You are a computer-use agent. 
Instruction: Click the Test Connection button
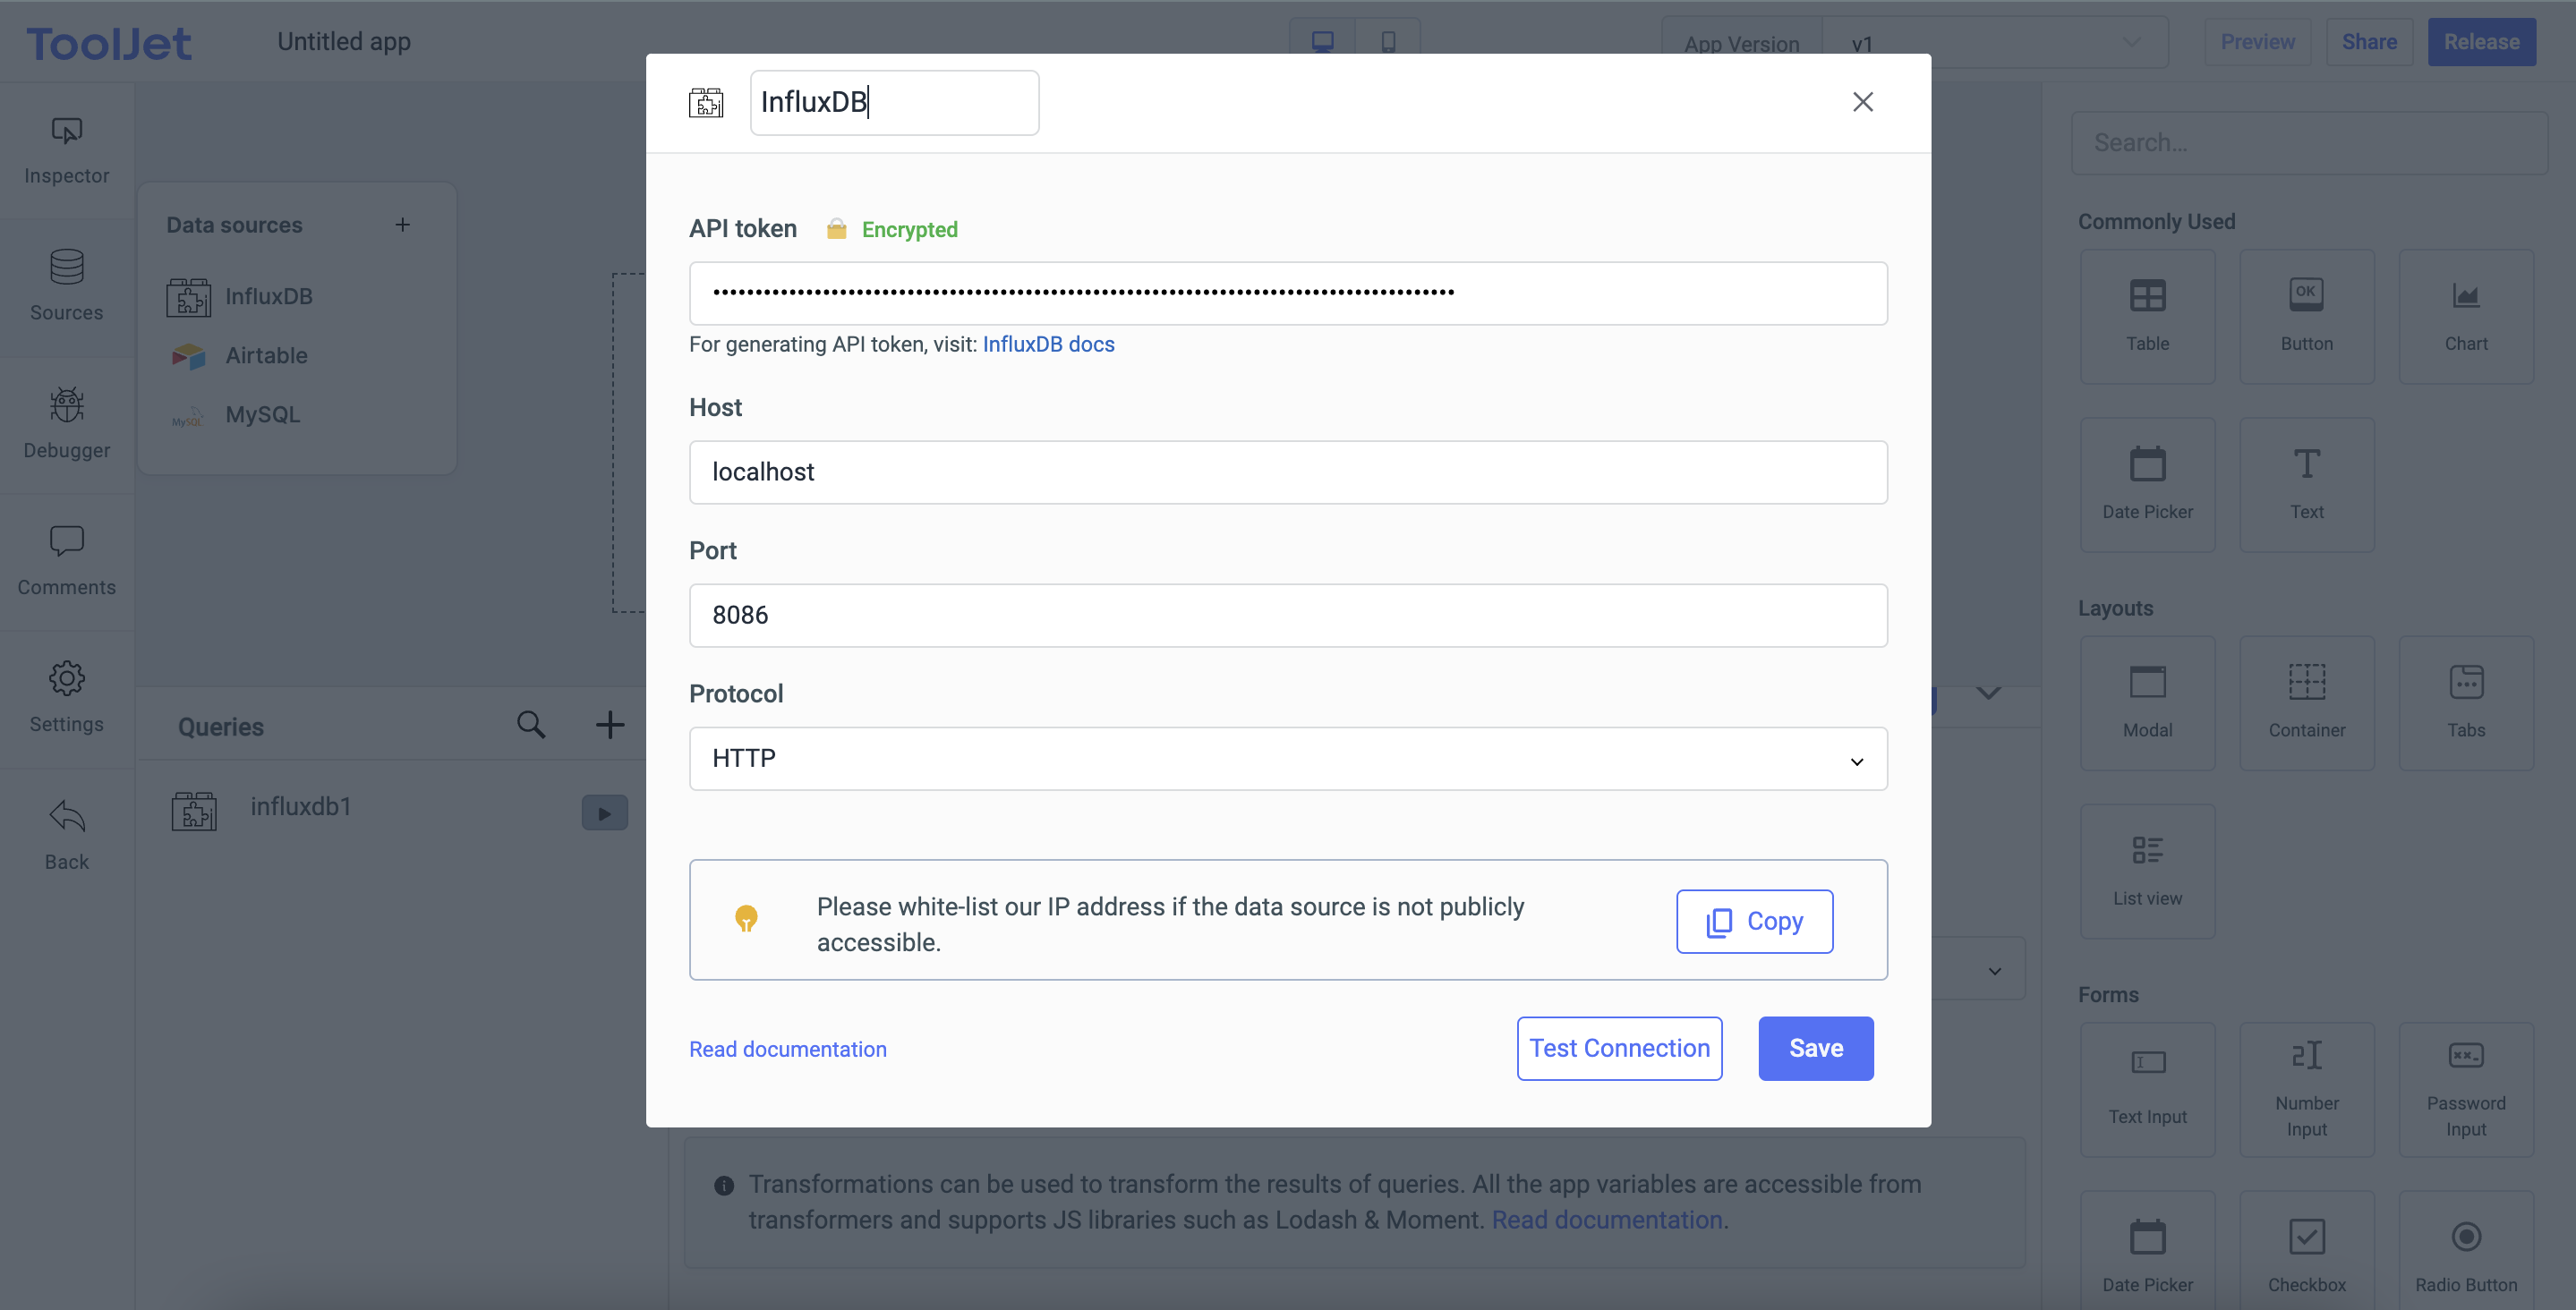(1618, 1048)
